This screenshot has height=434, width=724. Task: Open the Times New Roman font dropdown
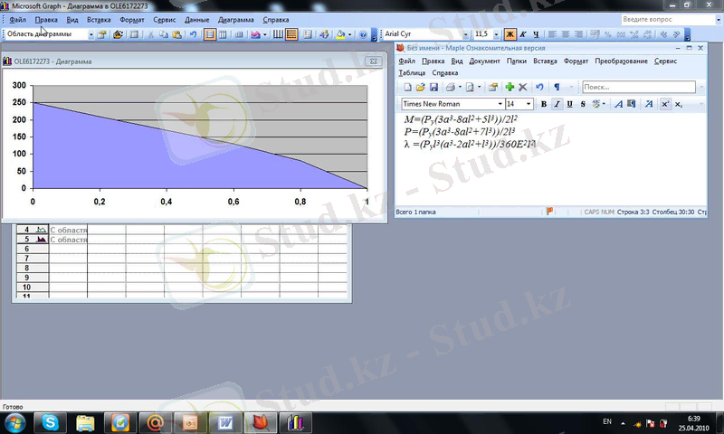click(x=500, y=104)
